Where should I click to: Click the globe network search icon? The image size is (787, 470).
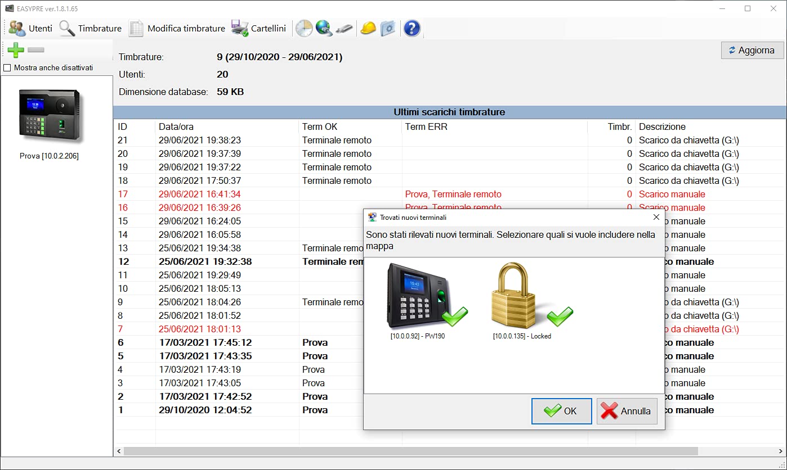click(324, 28)
